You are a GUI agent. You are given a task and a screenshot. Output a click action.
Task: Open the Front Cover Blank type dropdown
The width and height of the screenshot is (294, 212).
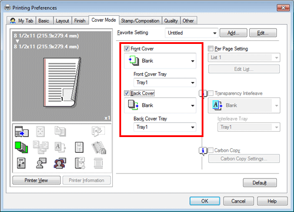[160, 61]
